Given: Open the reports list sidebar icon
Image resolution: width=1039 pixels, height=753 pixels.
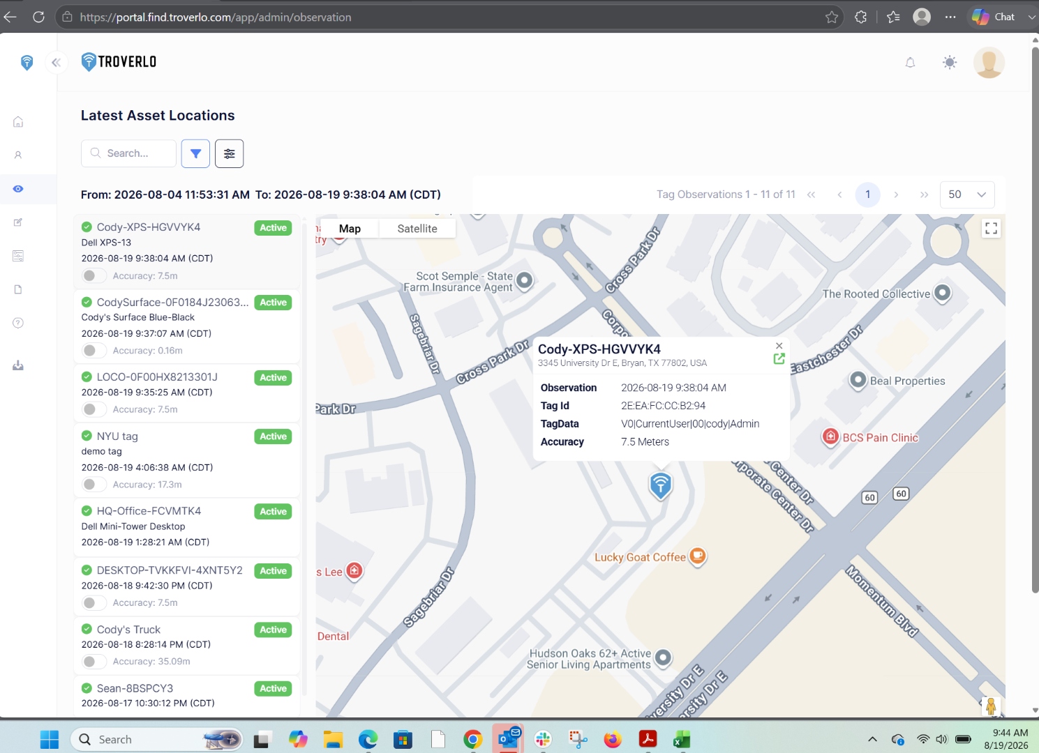Looking at the screenshot, I should 18,256.
